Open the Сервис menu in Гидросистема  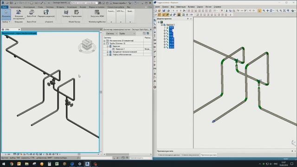[x=200, y=7]
